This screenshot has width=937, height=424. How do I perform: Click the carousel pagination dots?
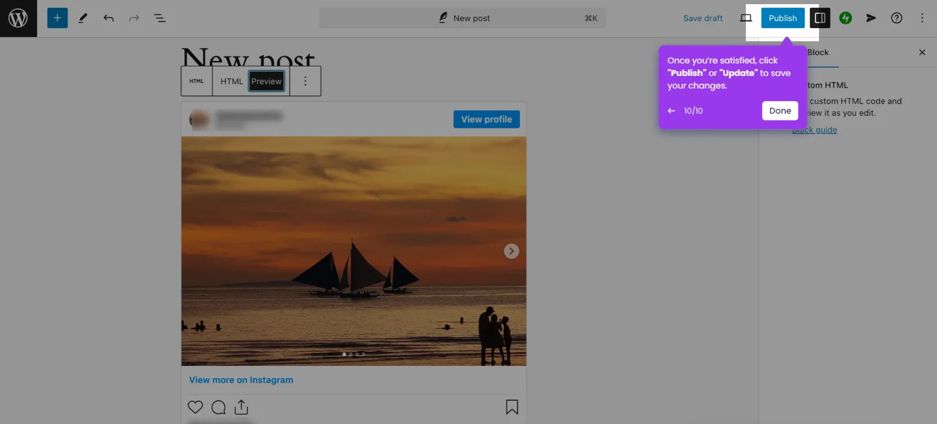click(x=353, y=354)
